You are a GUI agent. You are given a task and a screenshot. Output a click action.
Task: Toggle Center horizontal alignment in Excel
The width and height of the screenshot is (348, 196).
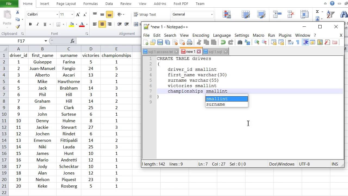click(102, 24)
